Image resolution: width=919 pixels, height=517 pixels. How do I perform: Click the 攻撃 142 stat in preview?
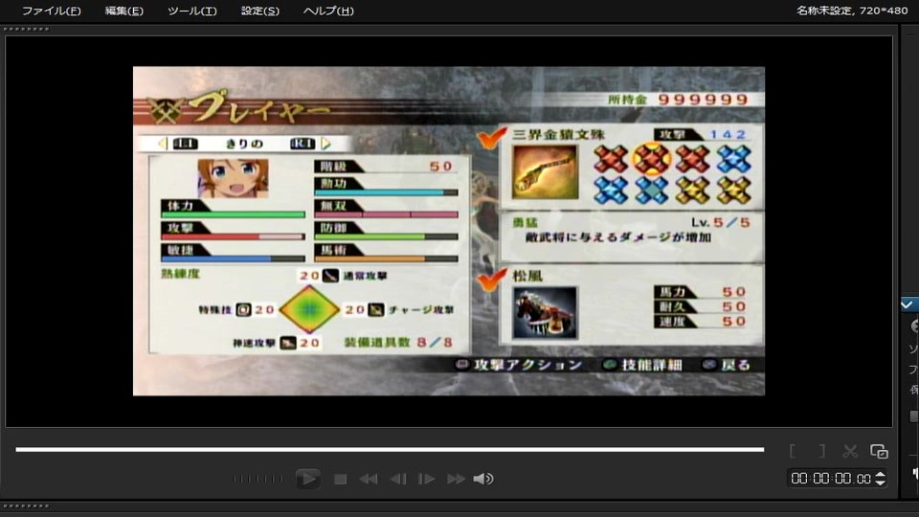[701, 135]
